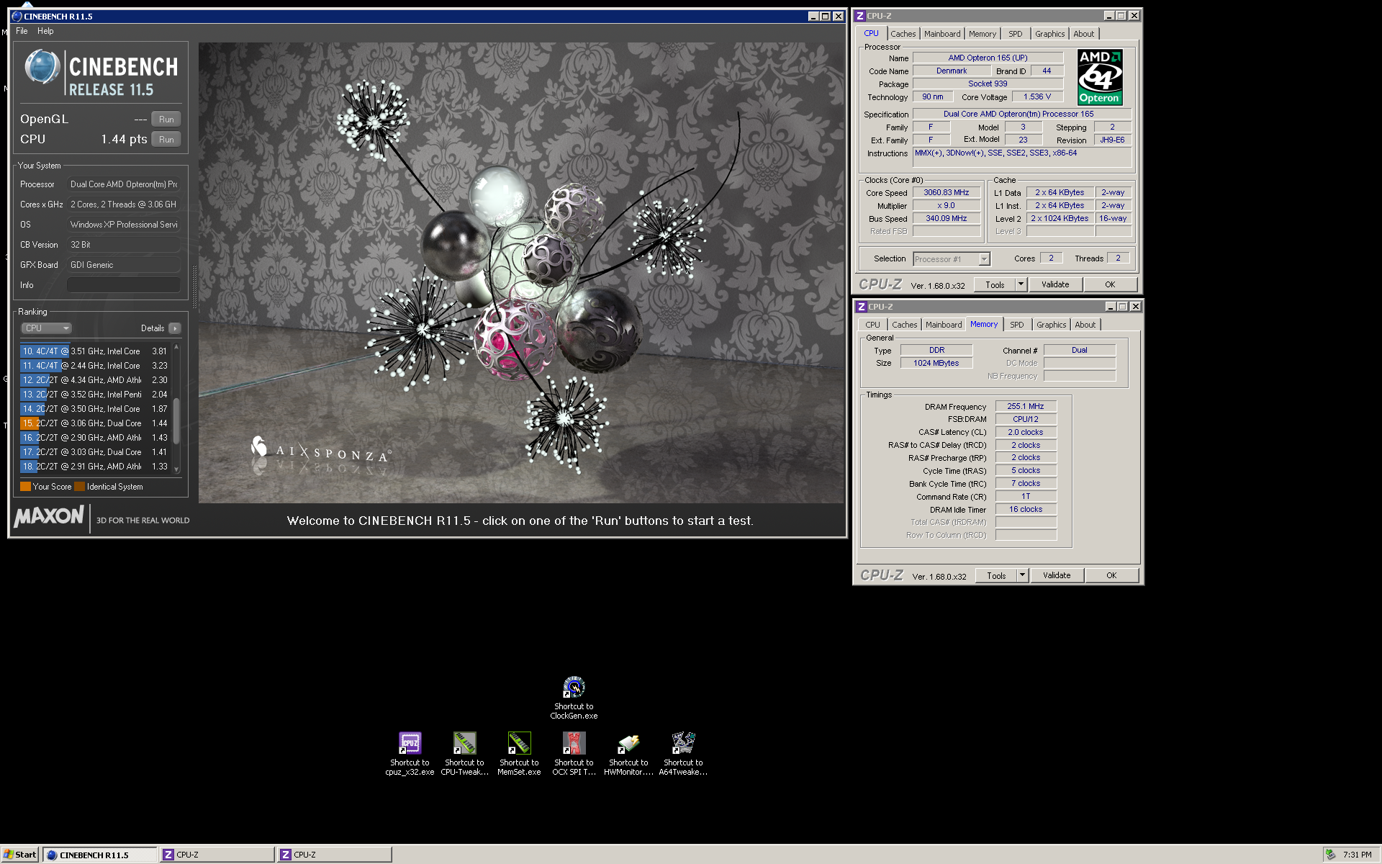This screenshot has width=1382, height=864.
Task: Select ranking row 15 Dual Core 1.44
Action: click(94, 423)
